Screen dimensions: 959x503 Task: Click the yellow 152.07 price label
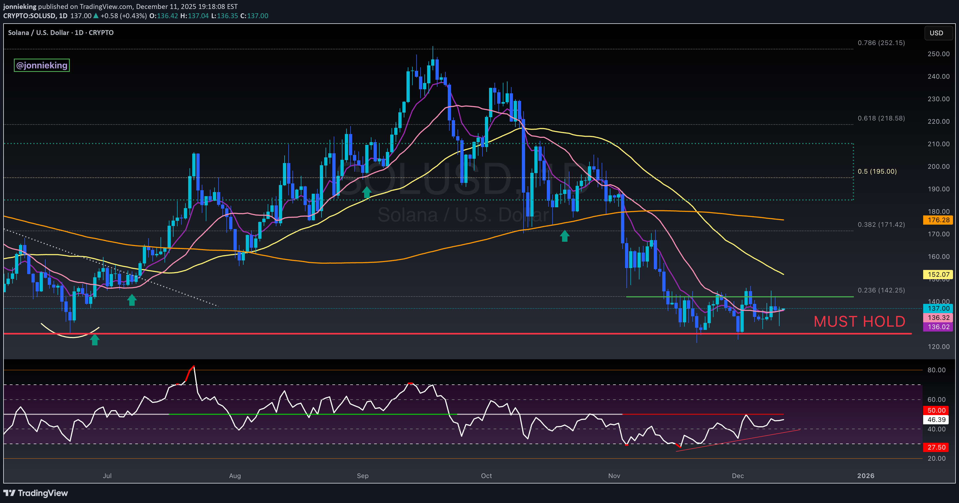click(938, 275)
